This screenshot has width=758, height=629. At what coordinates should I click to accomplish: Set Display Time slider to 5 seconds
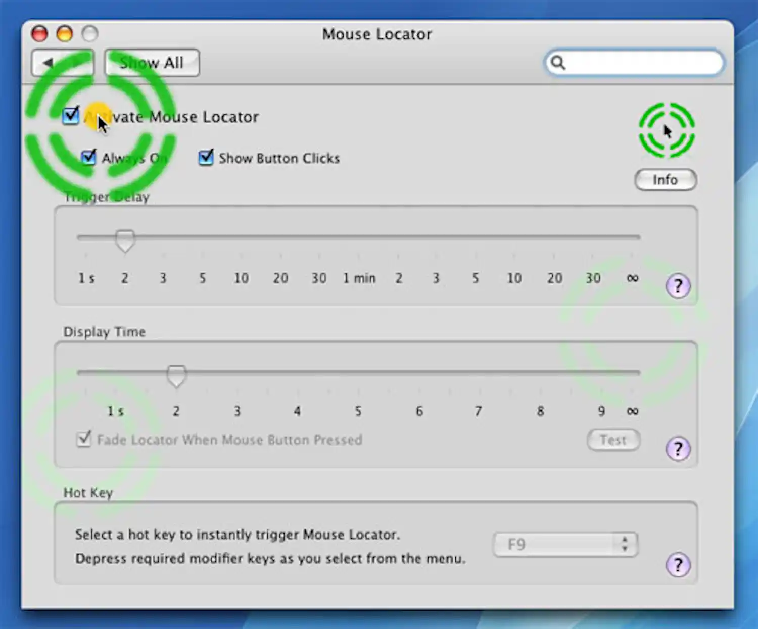(x=358, y=373)
